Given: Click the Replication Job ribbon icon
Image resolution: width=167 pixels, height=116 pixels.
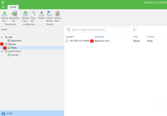Looking at the screenshot, I should pyautogui.click(x=14, y=14).
